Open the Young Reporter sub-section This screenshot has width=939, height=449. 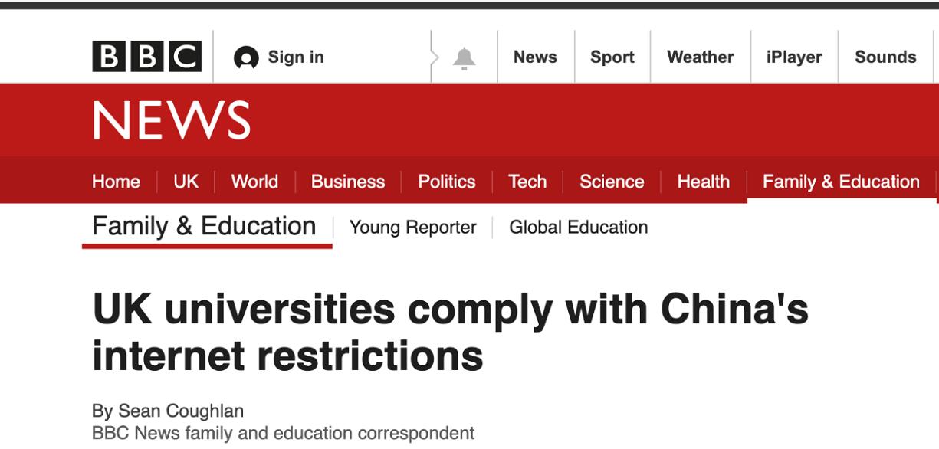(x=412, y=228)
